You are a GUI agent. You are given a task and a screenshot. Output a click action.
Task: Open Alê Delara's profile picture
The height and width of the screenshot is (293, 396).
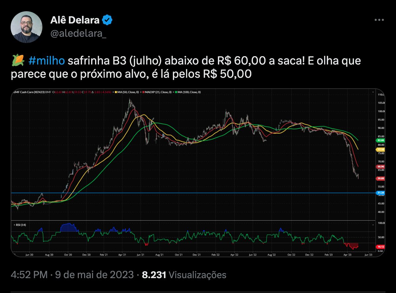pos(26,27)
